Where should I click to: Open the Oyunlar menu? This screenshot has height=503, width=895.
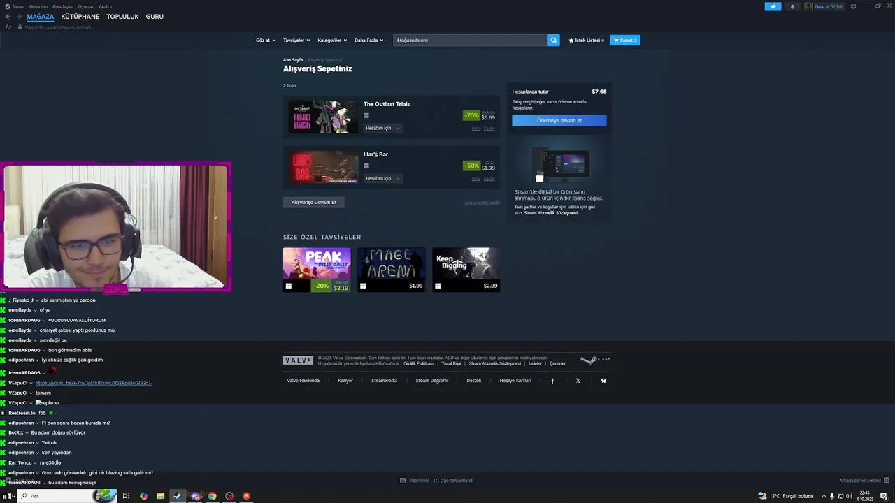coord(86,6)
